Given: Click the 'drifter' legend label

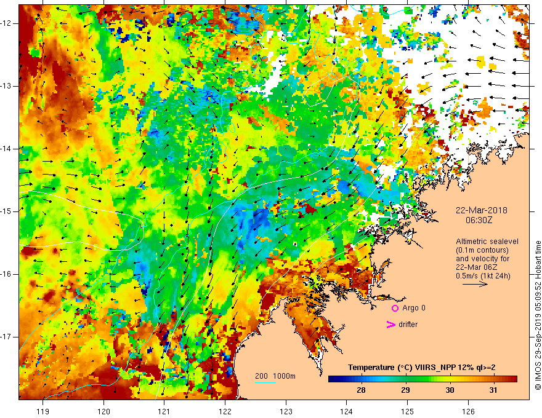Looking at the screenshot, I should click(x=408, y=325).
